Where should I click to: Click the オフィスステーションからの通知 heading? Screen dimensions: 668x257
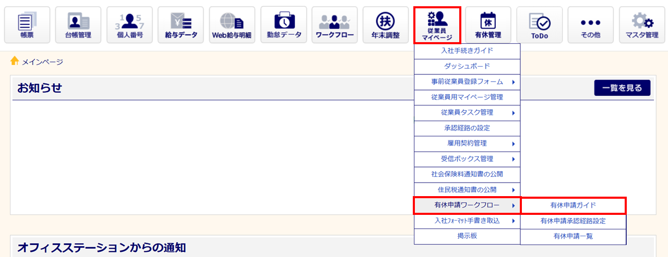click(x=101, y=248)
